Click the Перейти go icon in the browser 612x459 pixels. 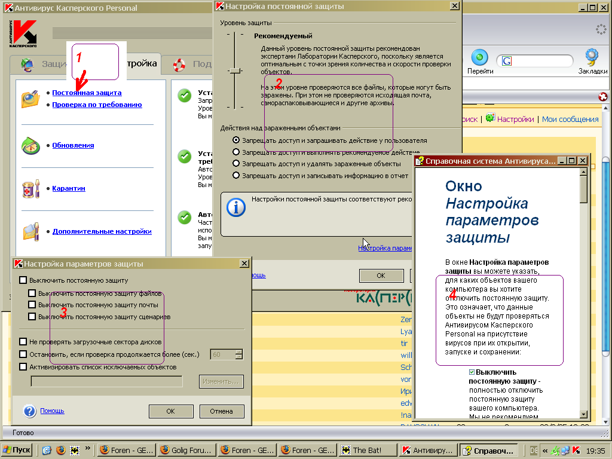click(x=480, y=57)
